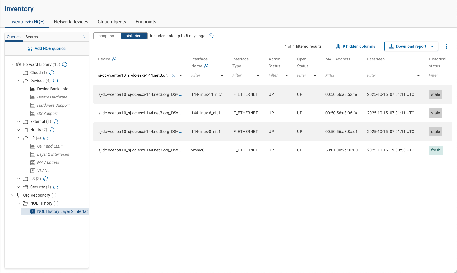
Task: Click the key icon beside Device column header
Action: (x=115, y=59)
